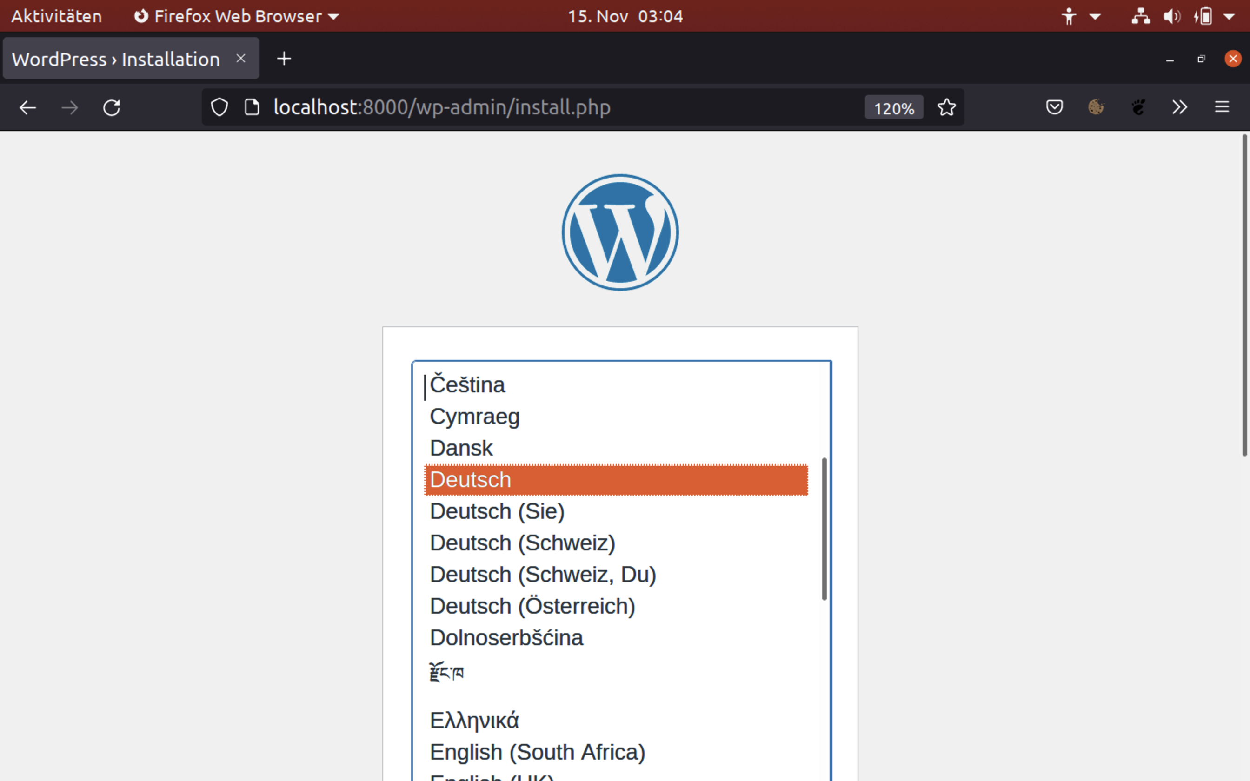The image size is (1250, 781).
Task: Click the page refresh button
Action: tap(113, 107)
